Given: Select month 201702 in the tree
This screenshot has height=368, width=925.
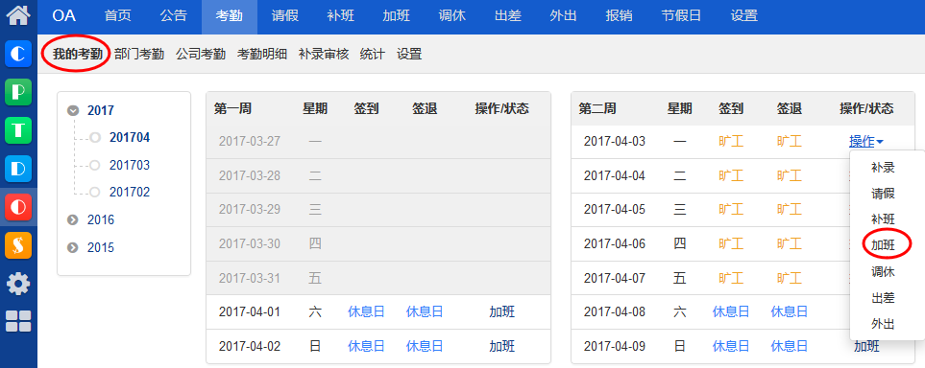Looking at the screenshot, I should (x=130, y=193).
